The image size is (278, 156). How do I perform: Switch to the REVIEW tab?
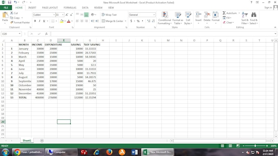98,8
